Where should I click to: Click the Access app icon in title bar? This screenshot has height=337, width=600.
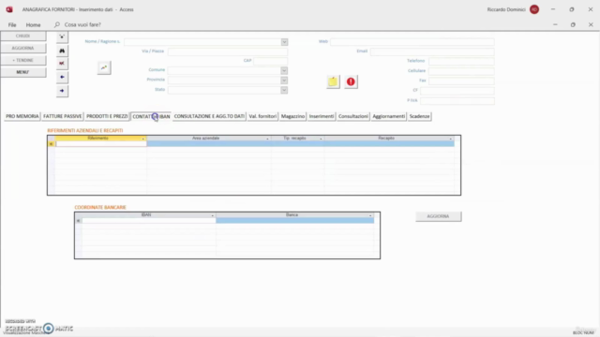(9, 9)
